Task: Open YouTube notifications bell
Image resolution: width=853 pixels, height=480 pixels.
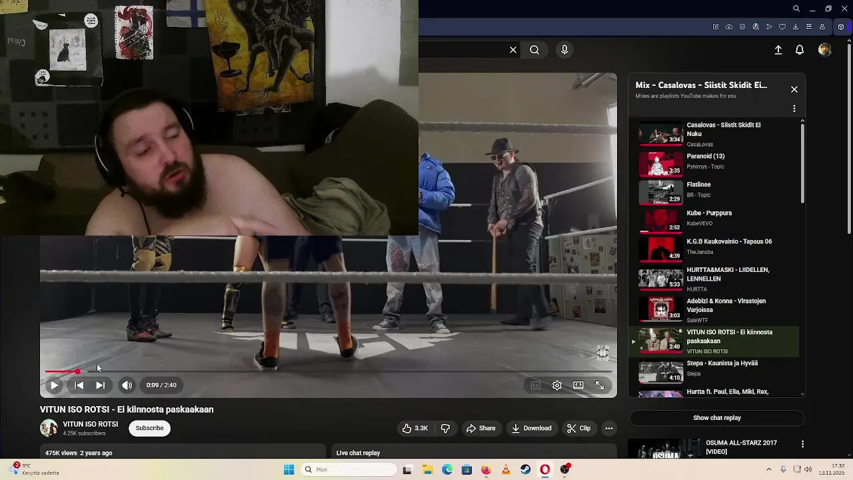Action: (x=800, y=50)
